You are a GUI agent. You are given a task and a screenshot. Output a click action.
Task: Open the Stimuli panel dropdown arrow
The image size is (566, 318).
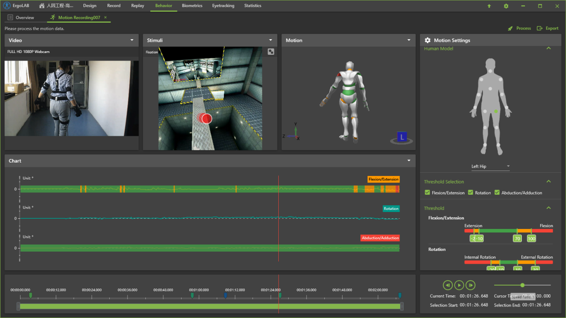coord(271,40)
